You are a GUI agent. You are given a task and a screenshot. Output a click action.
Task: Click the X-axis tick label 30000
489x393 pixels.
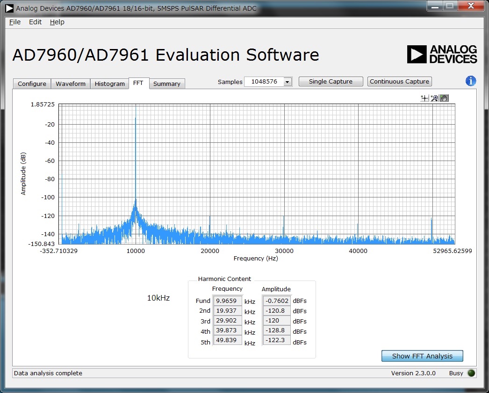click(284, 251)
